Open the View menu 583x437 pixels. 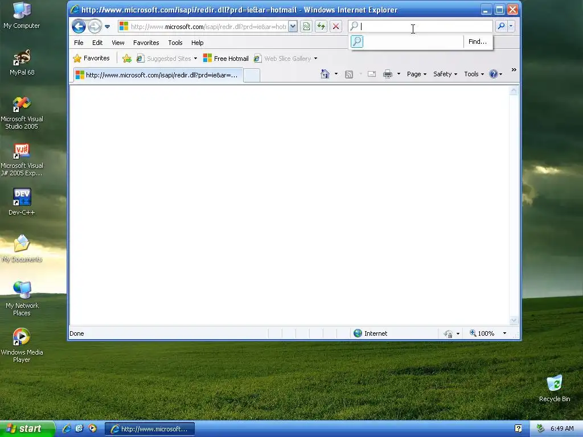118,43
